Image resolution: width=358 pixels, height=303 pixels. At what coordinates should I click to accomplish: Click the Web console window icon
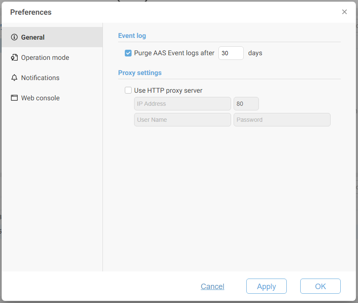(x=14, y=98)
